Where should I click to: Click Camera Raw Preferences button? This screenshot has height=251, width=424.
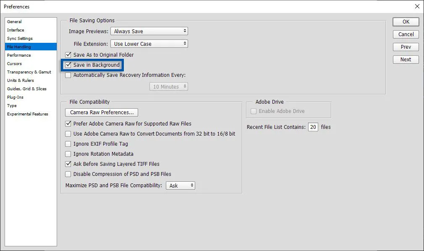(102, 112)
